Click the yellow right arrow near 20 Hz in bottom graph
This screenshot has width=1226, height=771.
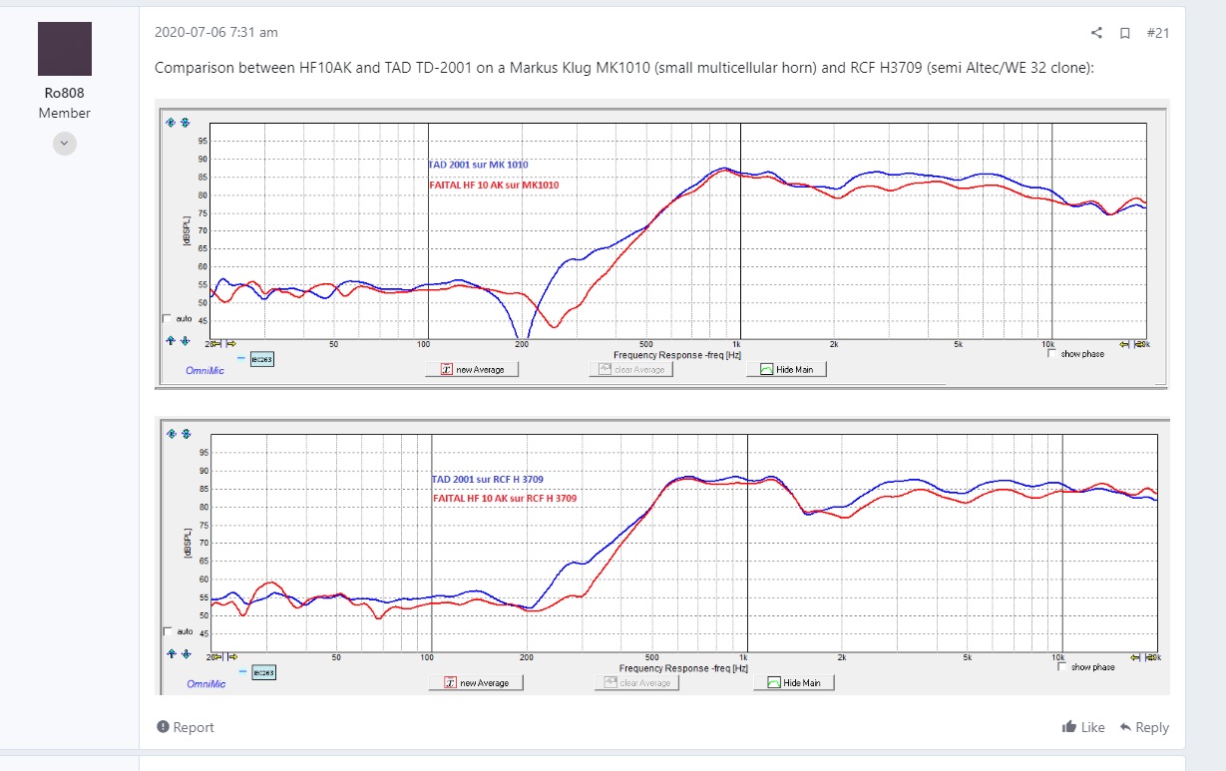(x=233, y=656)
